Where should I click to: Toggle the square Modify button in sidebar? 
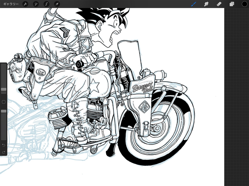pos(3,102)
